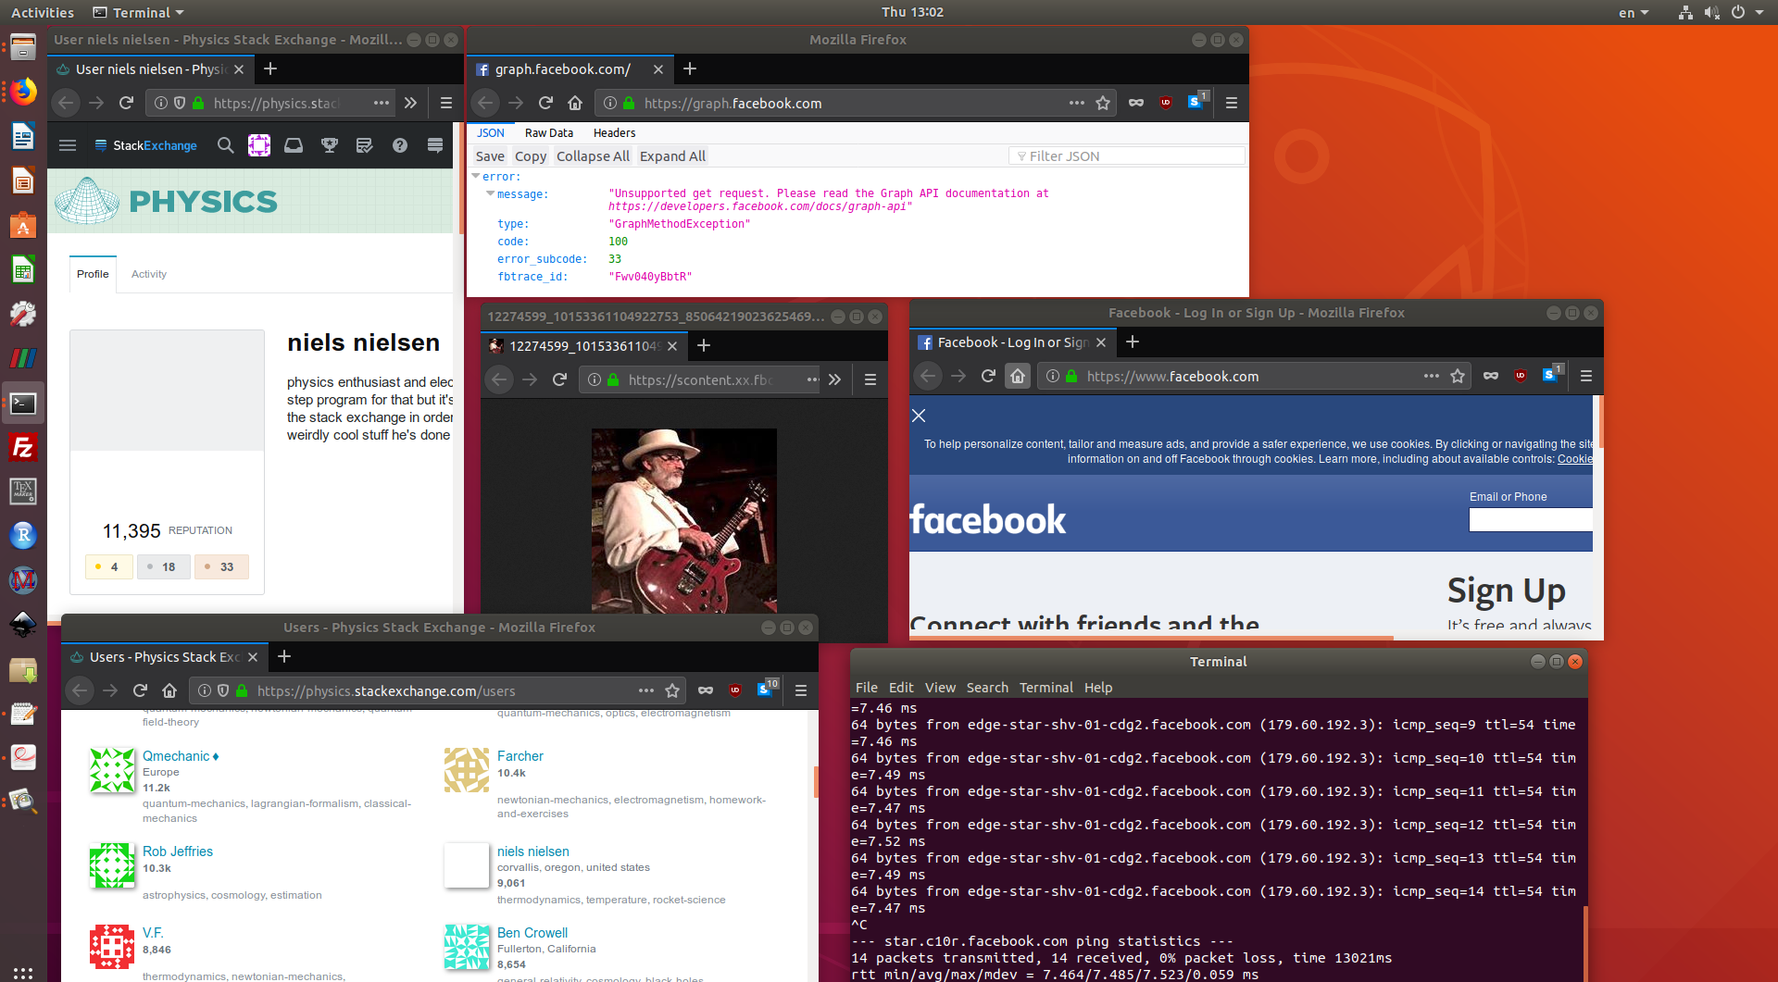1778x982 pixels.
Task: Click the Save button in JSON viewer
Action: point(490,156)
